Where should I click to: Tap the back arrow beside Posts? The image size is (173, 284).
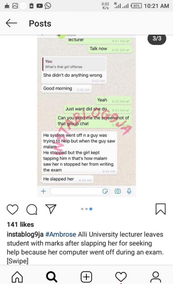tap(11, 23)
